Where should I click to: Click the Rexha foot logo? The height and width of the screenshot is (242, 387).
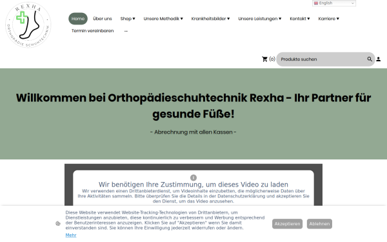[28, 25]
